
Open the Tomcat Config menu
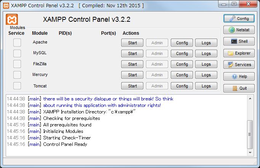tap(182, 86)
